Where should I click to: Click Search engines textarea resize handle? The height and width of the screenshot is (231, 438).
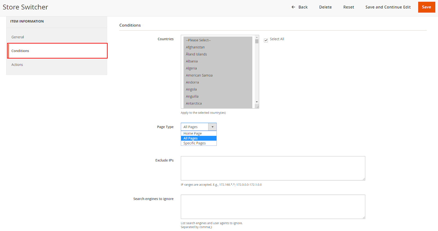point(364,217)
